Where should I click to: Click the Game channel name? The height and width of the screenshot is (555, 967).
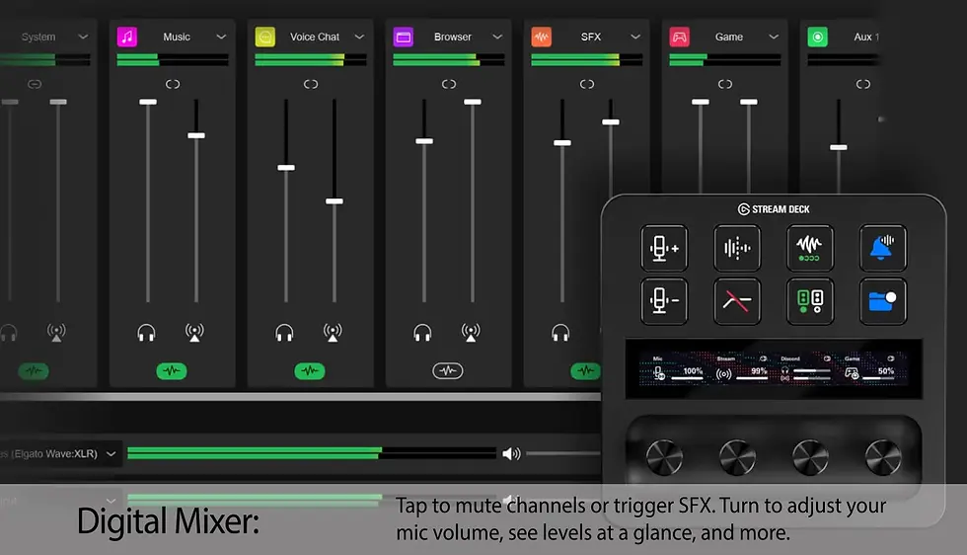pyautogui.click(x=729, y=38)
